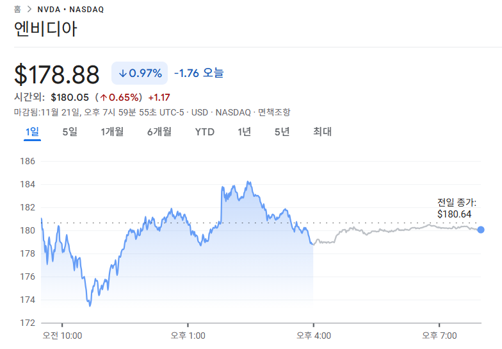The width and height of the screenshot is (502, 349).
Task: Click the blue dot ending the chart line
Action: [x=481, y=230]
